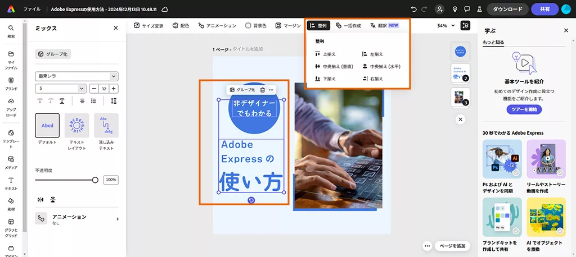Open the テンプレート sidebar panel
The height and width of the screenshot is (257, 576).
point(11,139)
